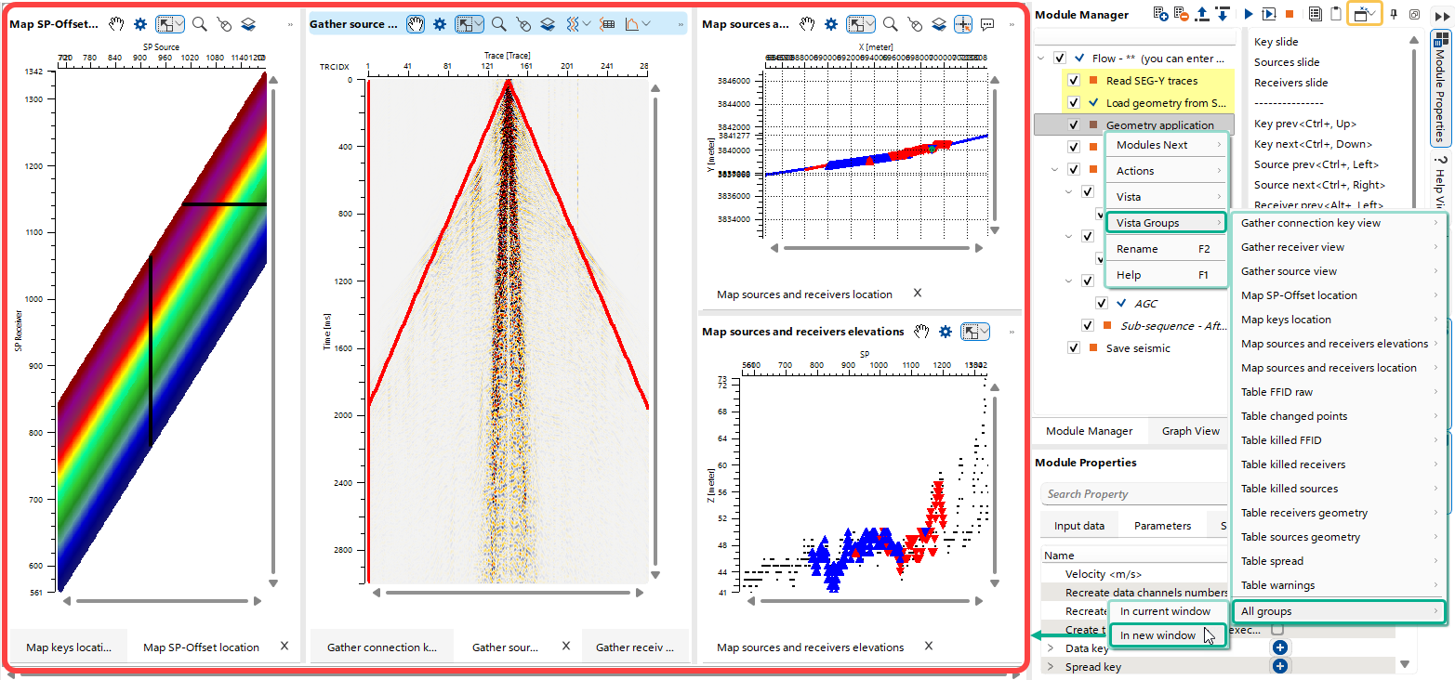Switch to the Graph View tab
The height and width of the screenshot is (680, 1455).
point(1191,431)
